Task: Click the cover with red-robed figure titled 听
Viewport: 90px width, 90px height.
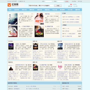Action: click(x=13, y=31)
